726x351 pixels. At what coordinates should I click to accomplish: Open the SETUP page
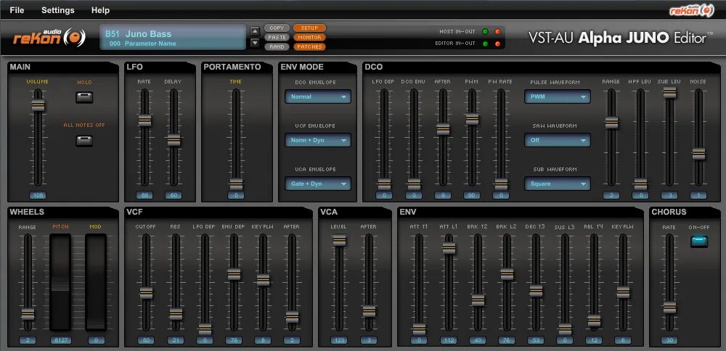tap(309, 28)
